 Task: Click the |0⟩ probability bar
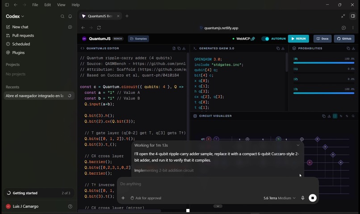[x=324, y=63]
